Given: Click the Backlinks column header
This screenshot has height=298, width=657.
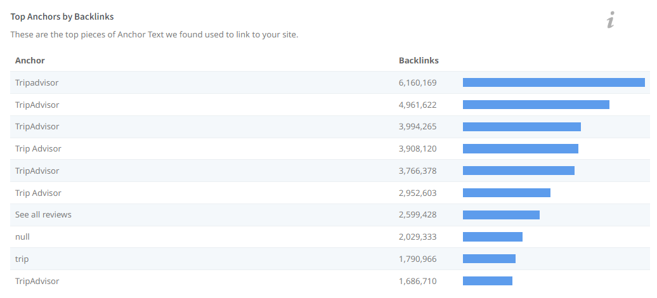Looking at the screenshot, I should coord(419,60).
